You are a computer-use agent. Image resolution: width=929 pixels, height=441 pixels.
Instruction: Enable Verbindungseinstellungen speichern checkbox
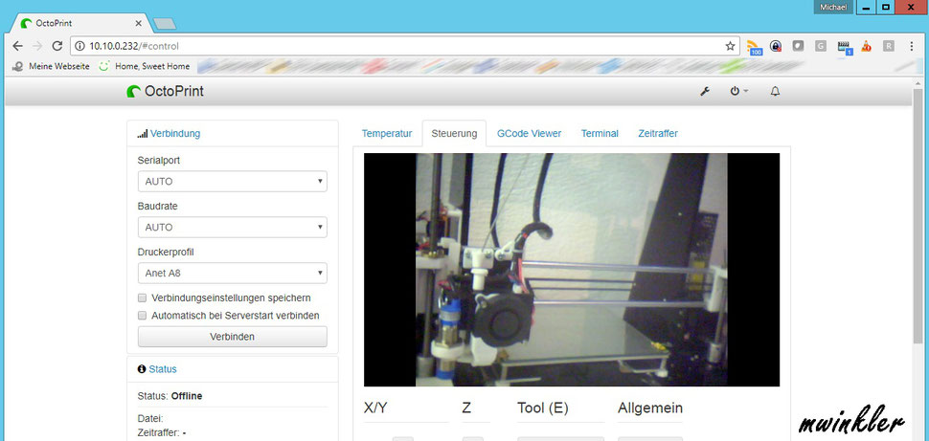142,298
